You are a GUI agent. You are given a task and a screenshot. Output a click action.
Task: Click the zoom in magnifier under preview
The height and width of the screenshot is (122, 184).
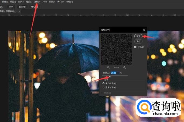(x=124, y=67)
